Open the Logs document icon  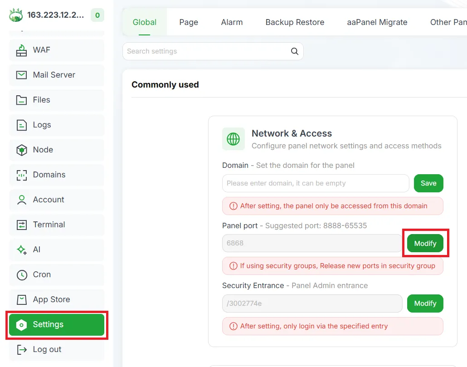coord(21,125)
